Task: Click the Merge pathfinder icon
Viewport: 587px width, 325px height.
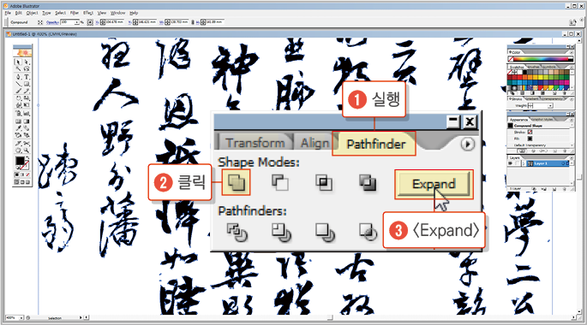Action: point(325,232)
